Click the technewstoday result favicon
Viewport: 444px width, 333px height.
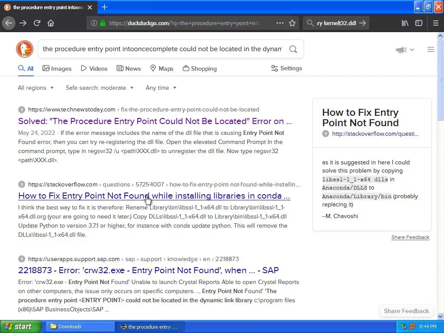22,110
